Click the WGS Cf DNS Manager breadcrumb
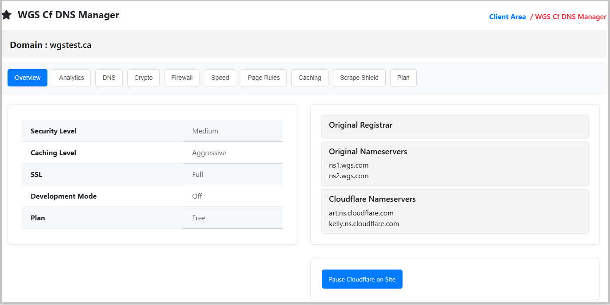 [x=570, y=17]
